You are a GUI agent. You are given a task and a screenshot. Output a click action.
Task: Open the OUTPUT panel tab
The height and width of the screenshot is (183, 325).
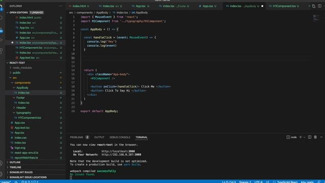99,137
